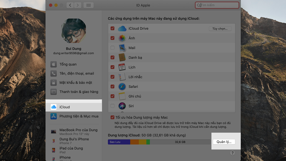Select Thanh toán & giao hàng
This screenshot has width=286, height=161.
(79, 92)
